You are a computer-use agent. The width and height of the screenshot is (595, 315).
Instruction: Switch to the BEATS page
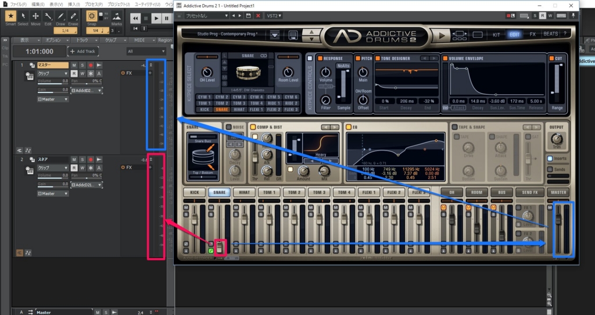pyautogui.click(x=551, y=34)
